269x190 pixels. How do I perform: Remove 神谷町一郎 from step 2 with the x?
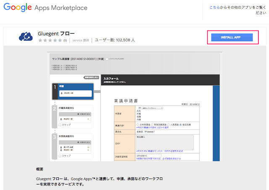[x=88, y=119]
